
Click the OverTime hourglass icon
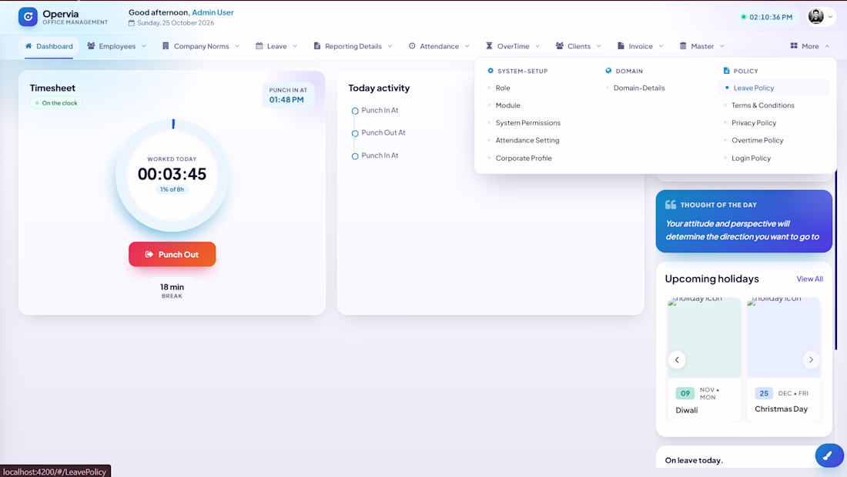490,46
